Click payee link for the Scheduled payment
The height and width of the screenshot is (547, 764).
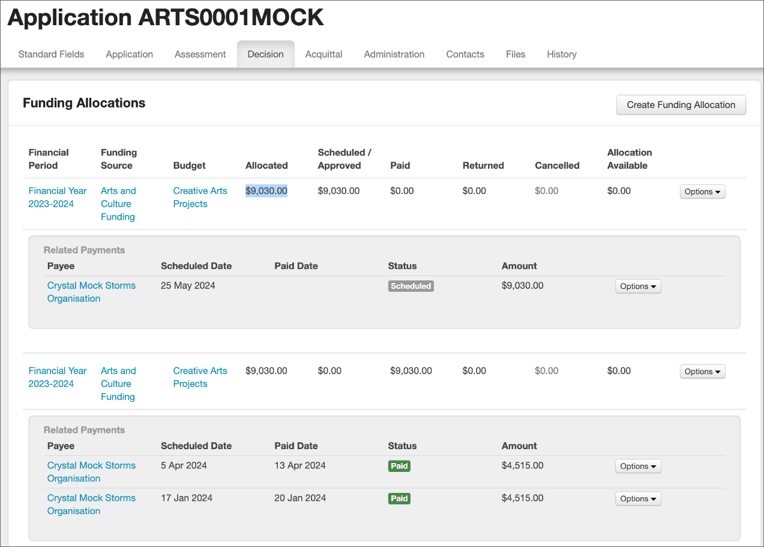tap(91, 292)
